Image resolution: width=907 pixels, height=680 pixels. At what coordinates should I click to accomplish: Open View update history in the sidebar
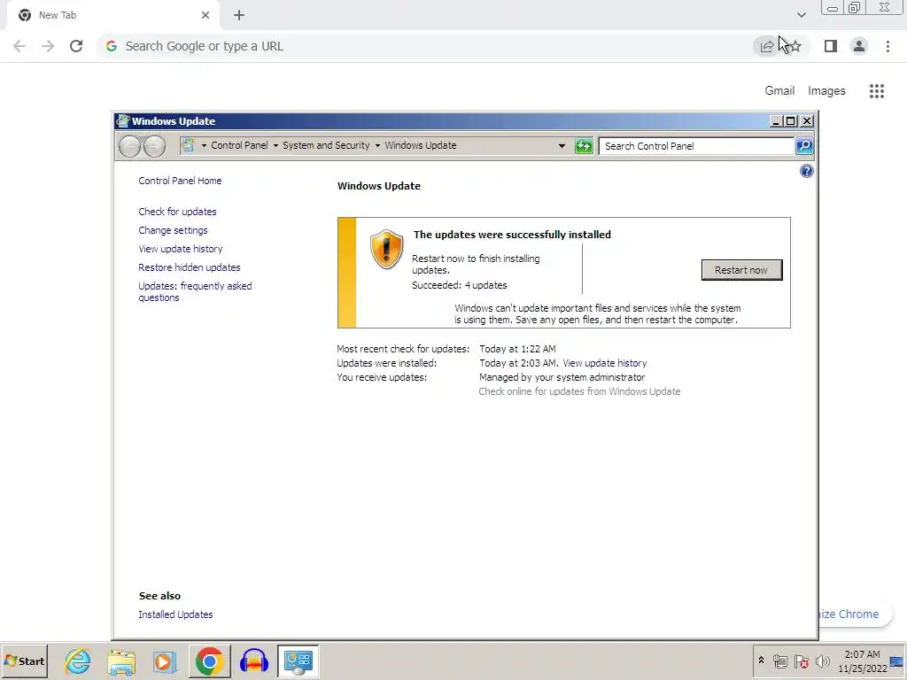coord(181,249)
